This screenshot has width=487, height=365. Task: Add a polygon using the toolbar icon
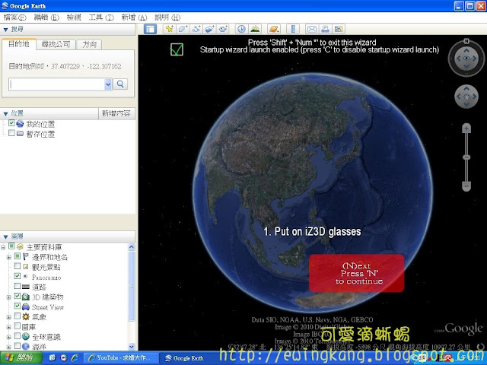(183, 29)
